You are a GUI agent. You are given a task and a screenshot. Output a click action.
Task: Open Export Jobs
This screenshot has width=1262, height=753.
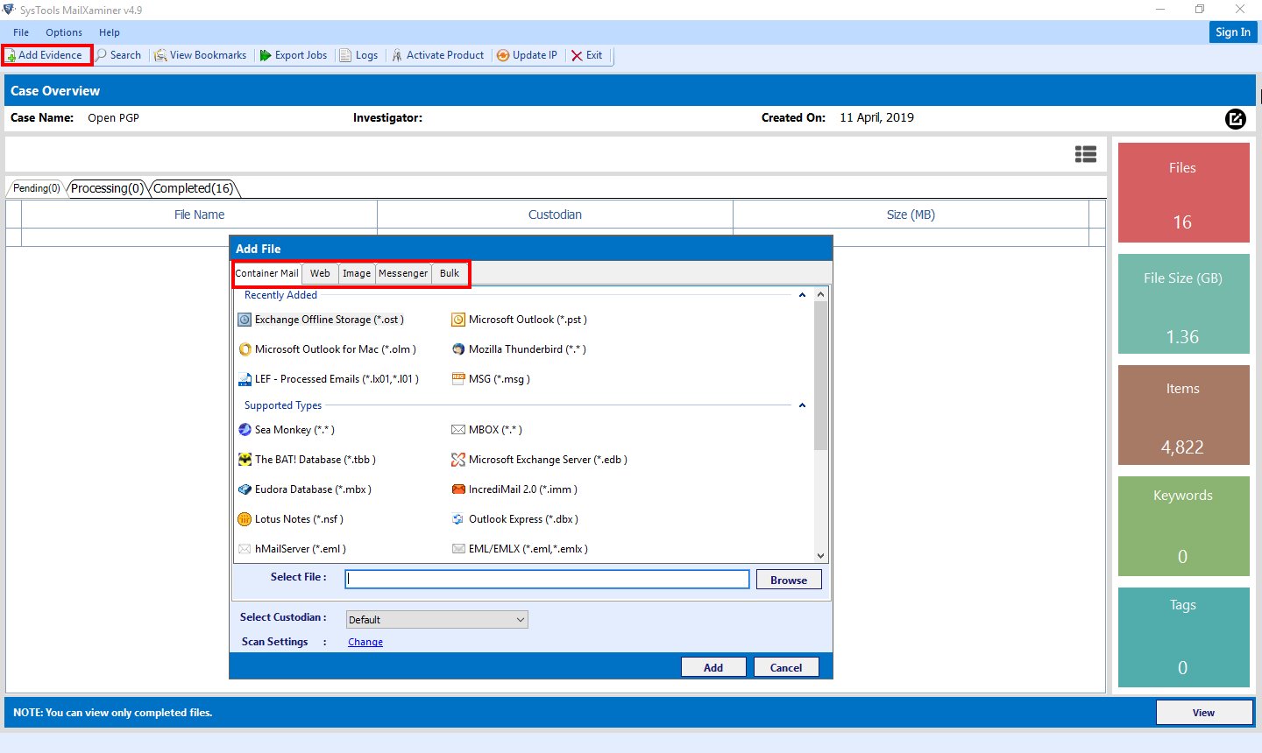point(294,55)
